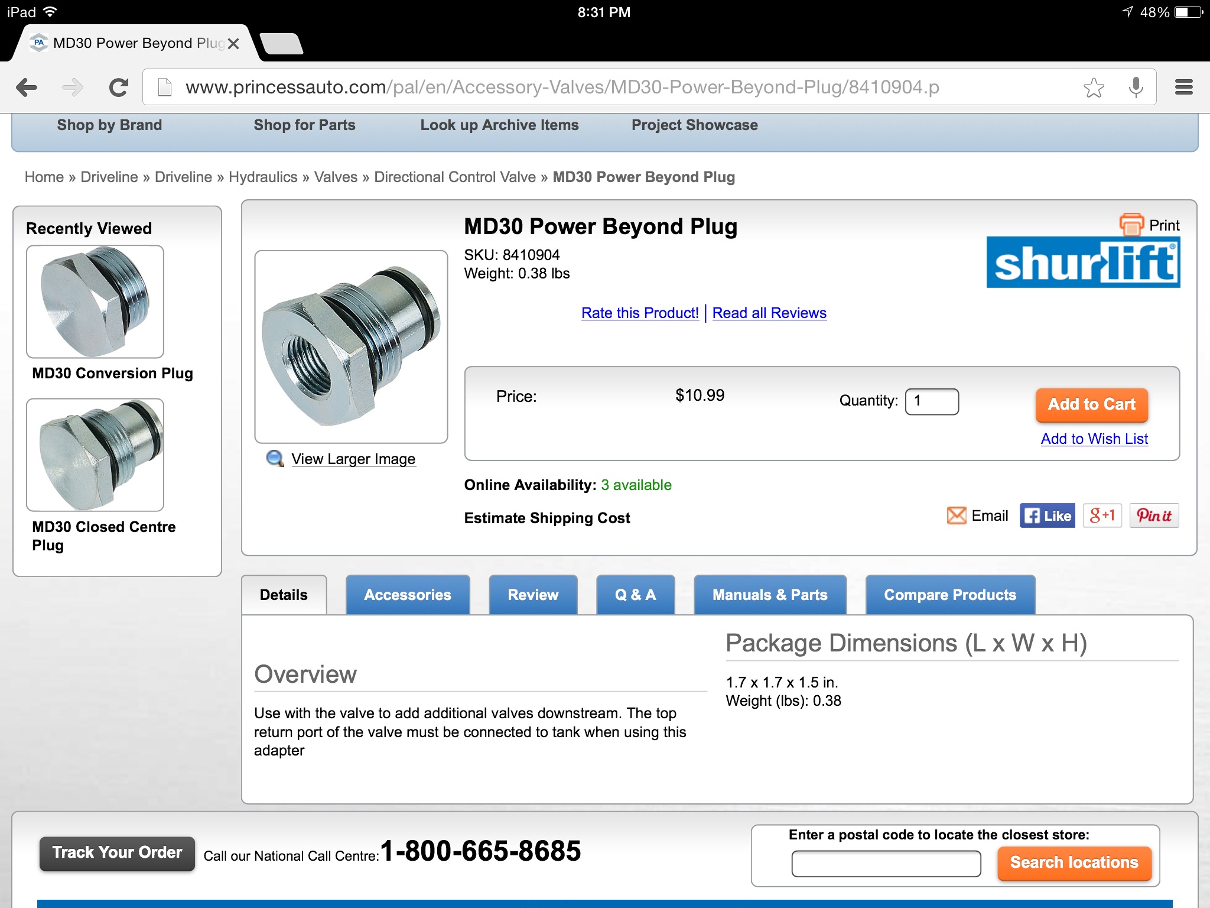Viewport: 1210px width, 908px height.
Task: Reload the page with refresh icon
Action: [x=119, y=87]
